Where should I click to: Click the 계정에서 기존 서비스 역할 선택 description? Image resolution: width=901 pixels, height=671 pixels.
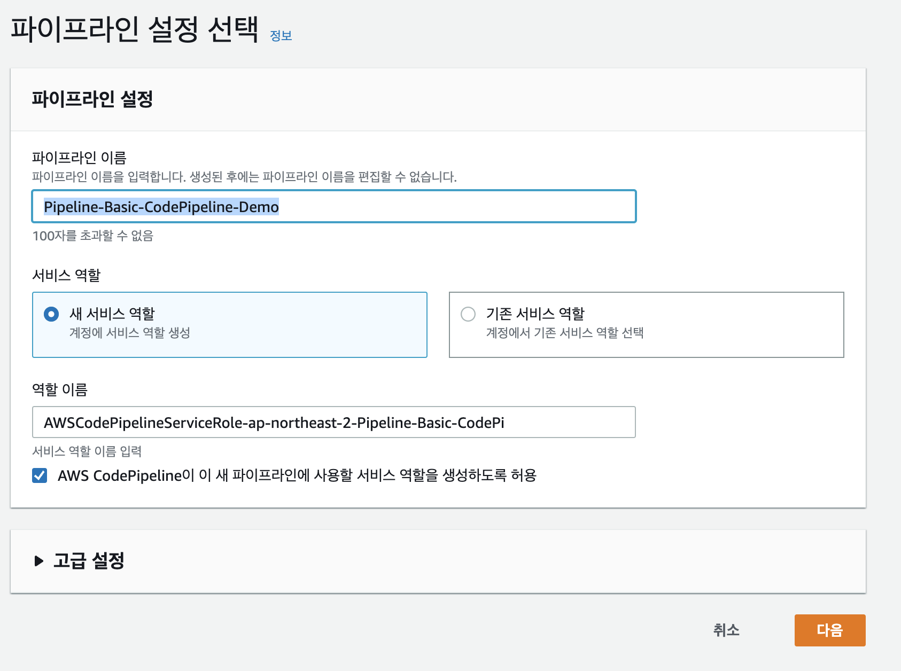point(565,333)
